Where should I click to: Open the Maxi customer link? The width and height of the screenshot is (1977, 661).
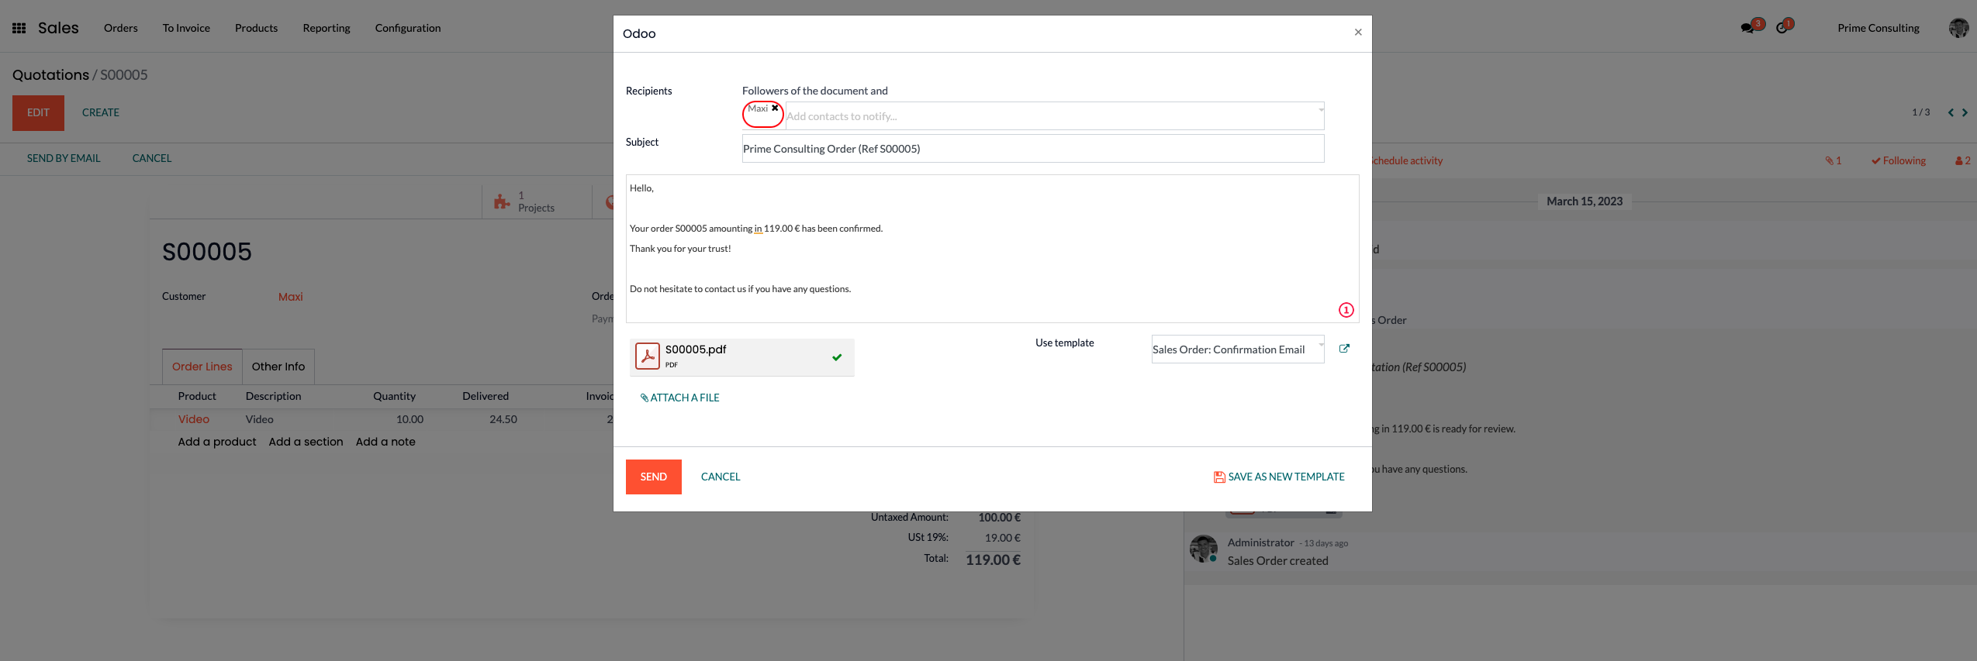[x=291, y=297]
